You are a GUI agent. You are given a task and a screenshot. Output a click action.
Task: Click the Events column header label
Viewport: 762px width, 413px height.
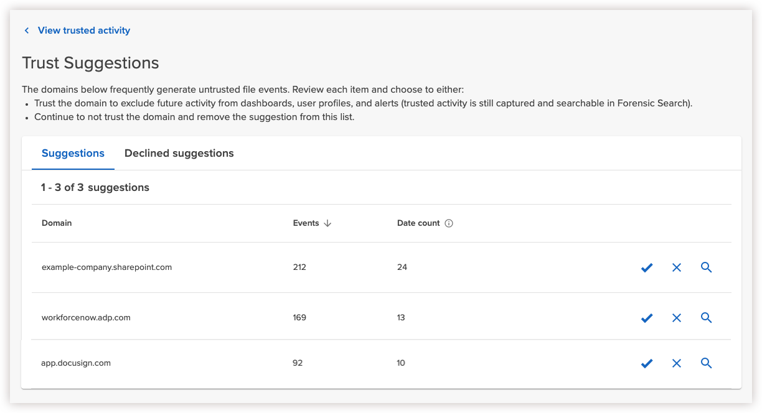point(306,223)
